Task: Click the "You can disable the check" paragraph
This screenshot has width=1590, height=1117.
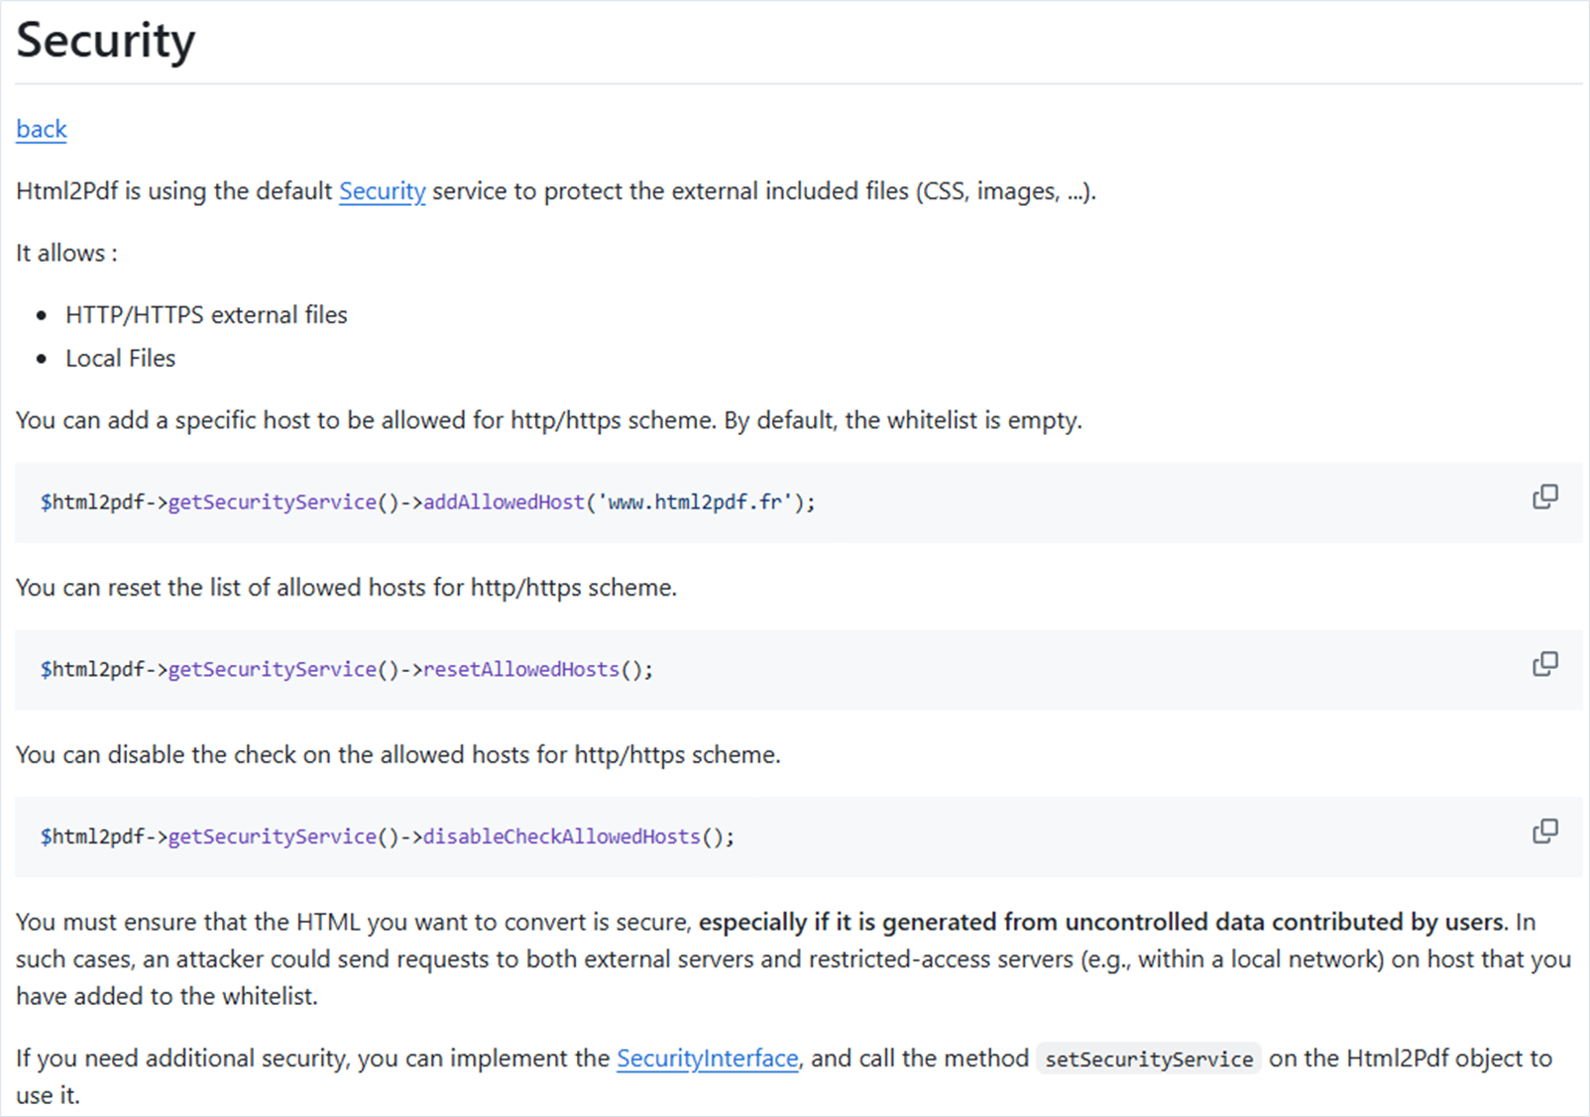Action: (x=397, y=755)
